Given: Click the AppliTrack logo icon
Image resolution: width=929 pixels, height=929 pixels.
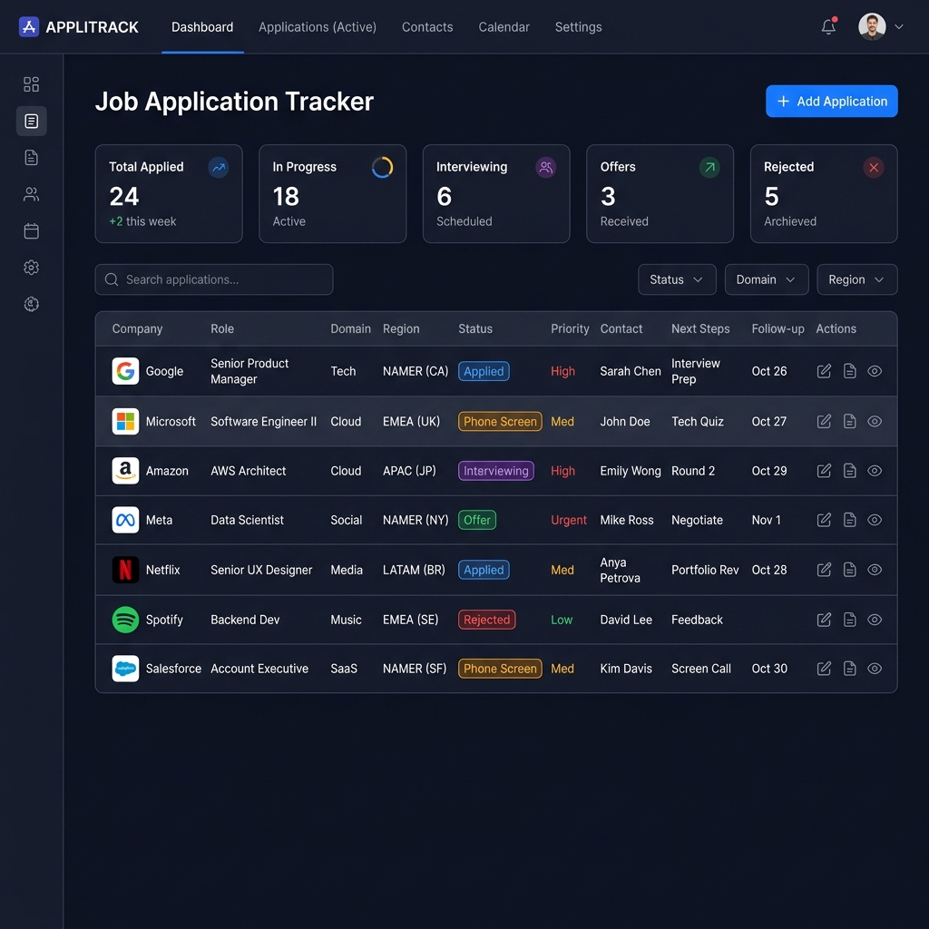Looking at the screenshot, I should tap(28, 26).
